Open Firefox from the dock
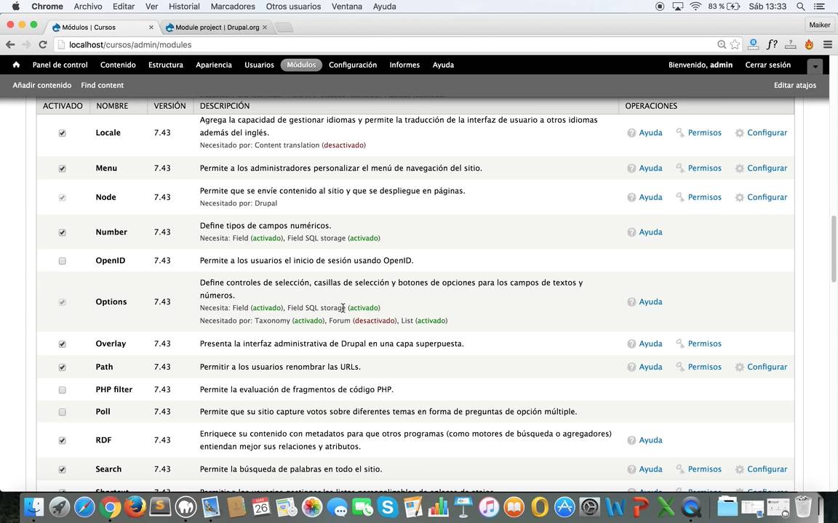This screenshot has width=838, height=523. click(x=135, y=507)
